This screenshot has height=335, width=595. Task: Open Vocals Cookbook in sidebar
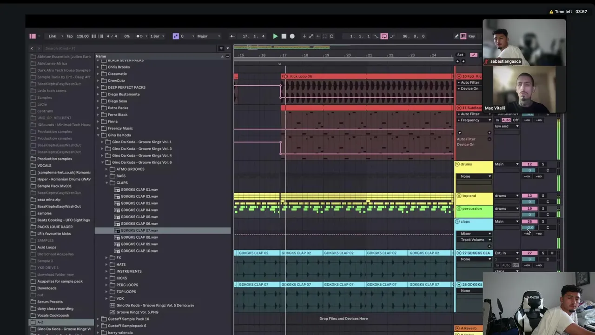click(53, 315)
